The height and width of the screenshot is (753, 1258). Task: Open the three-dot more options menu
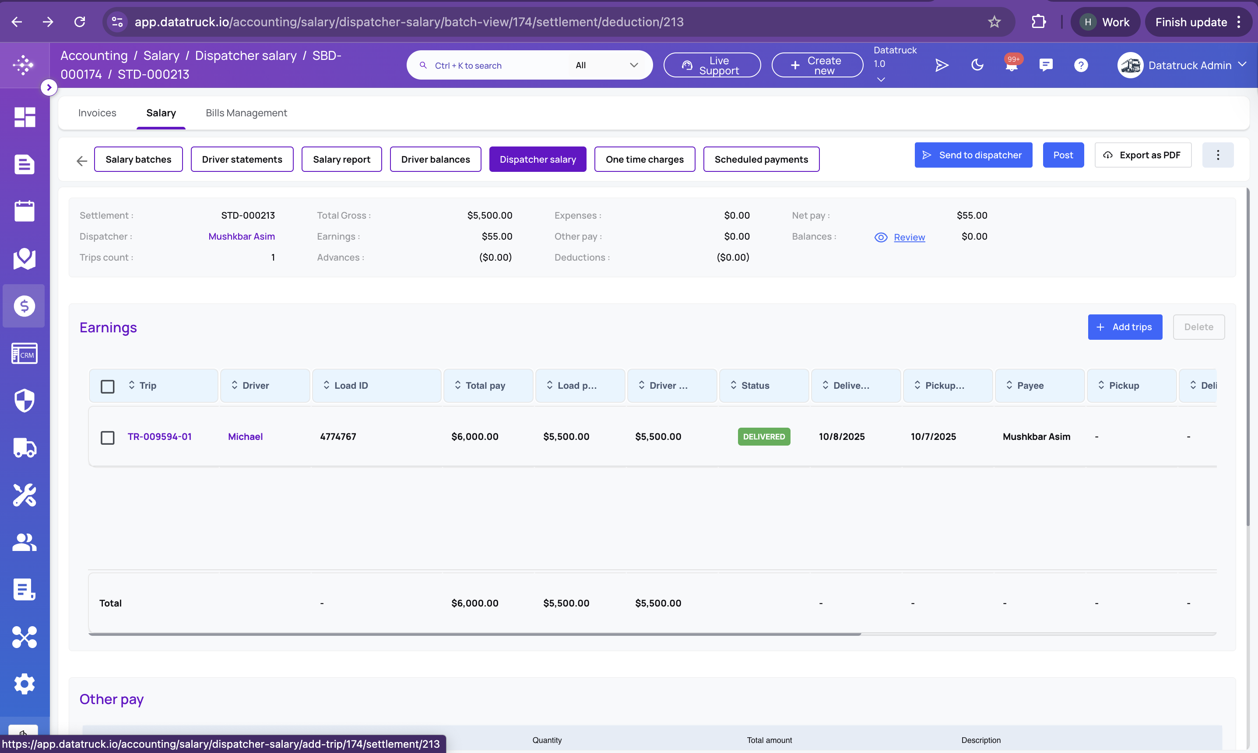(x=1218, y=155)
